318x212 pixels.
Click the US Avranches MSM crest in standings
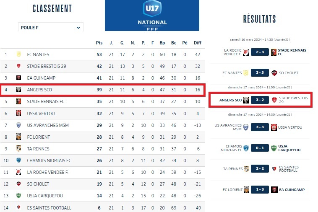click(x=18, y=125)
